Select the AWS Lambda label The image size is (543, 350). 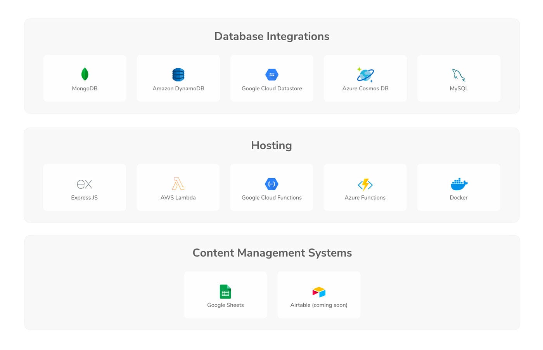point(178,198)
